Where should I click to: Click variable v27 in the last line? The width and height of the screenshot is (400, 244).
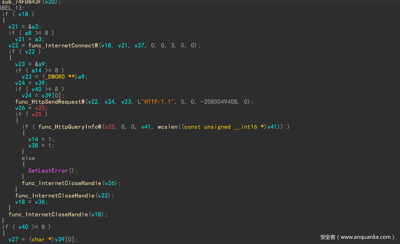(x=13, y=240)
